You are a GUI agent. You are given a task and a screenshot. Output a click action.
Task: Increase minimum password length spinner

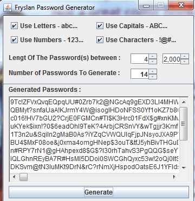pyautogui.click(x=153, y=56)
